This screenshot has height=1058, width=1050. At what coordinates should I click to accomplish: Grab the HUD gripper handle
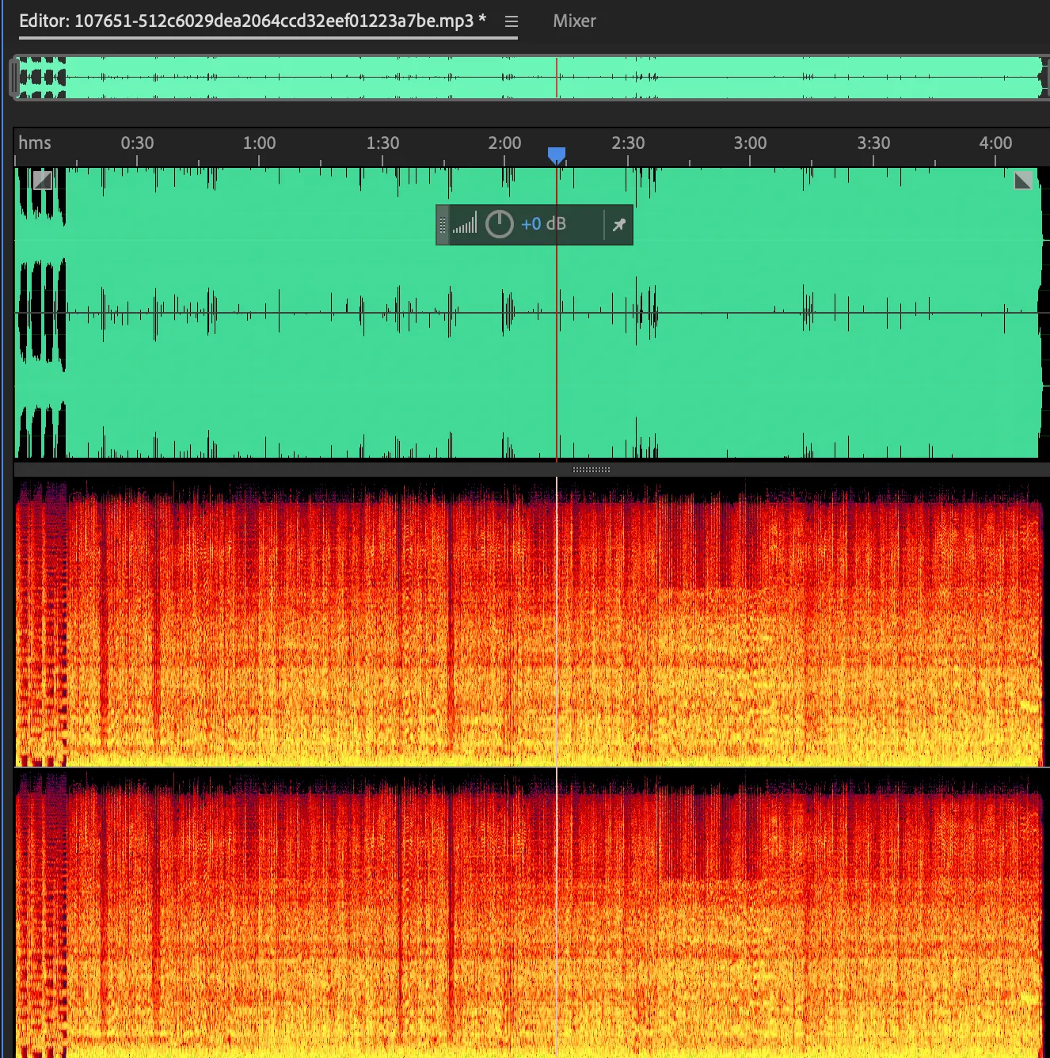tap(443, 225)
